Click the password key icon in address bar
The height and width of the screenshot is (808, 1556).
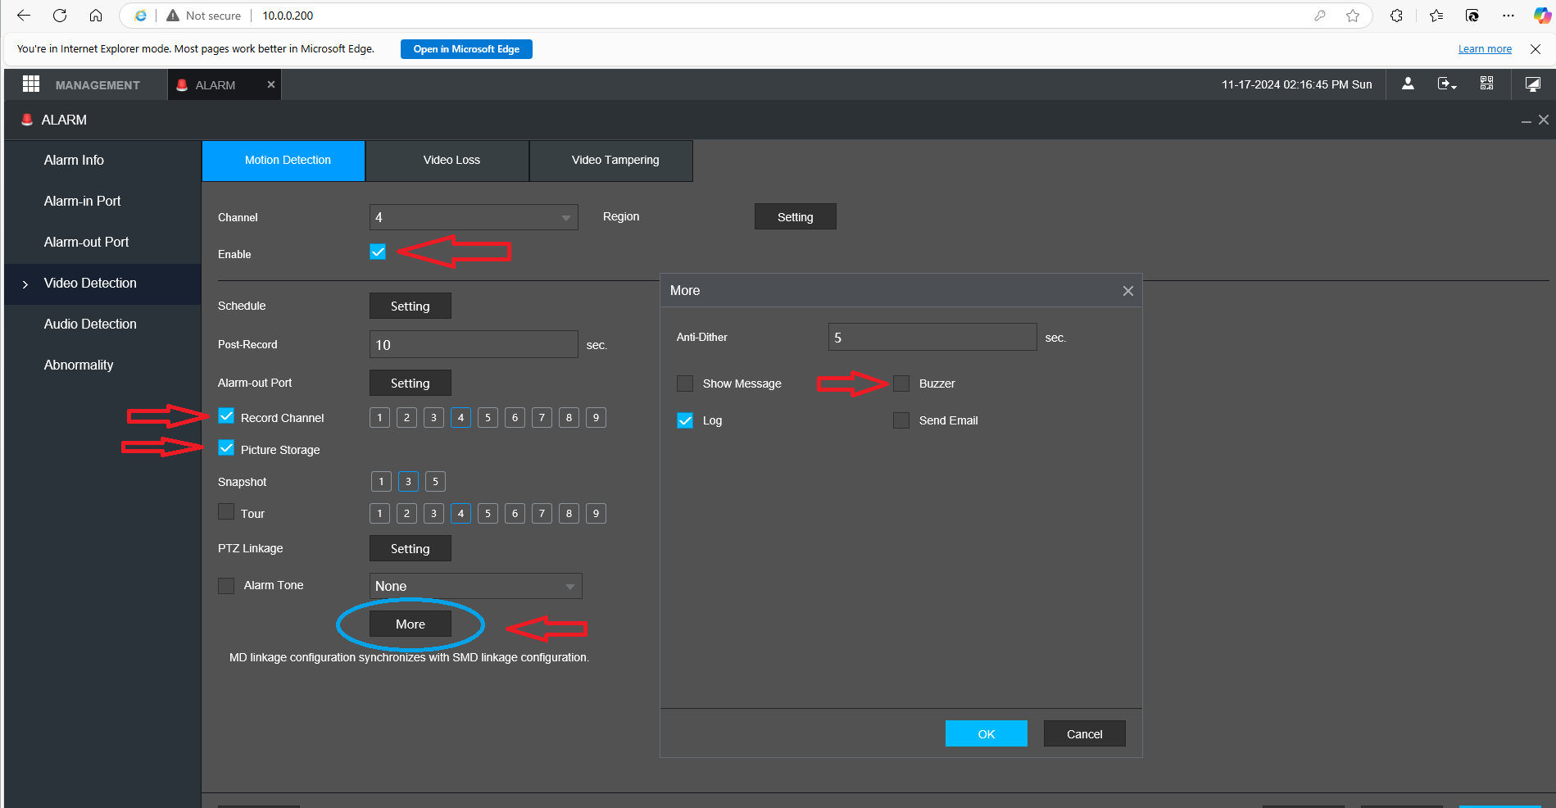tap(1320, 16)
